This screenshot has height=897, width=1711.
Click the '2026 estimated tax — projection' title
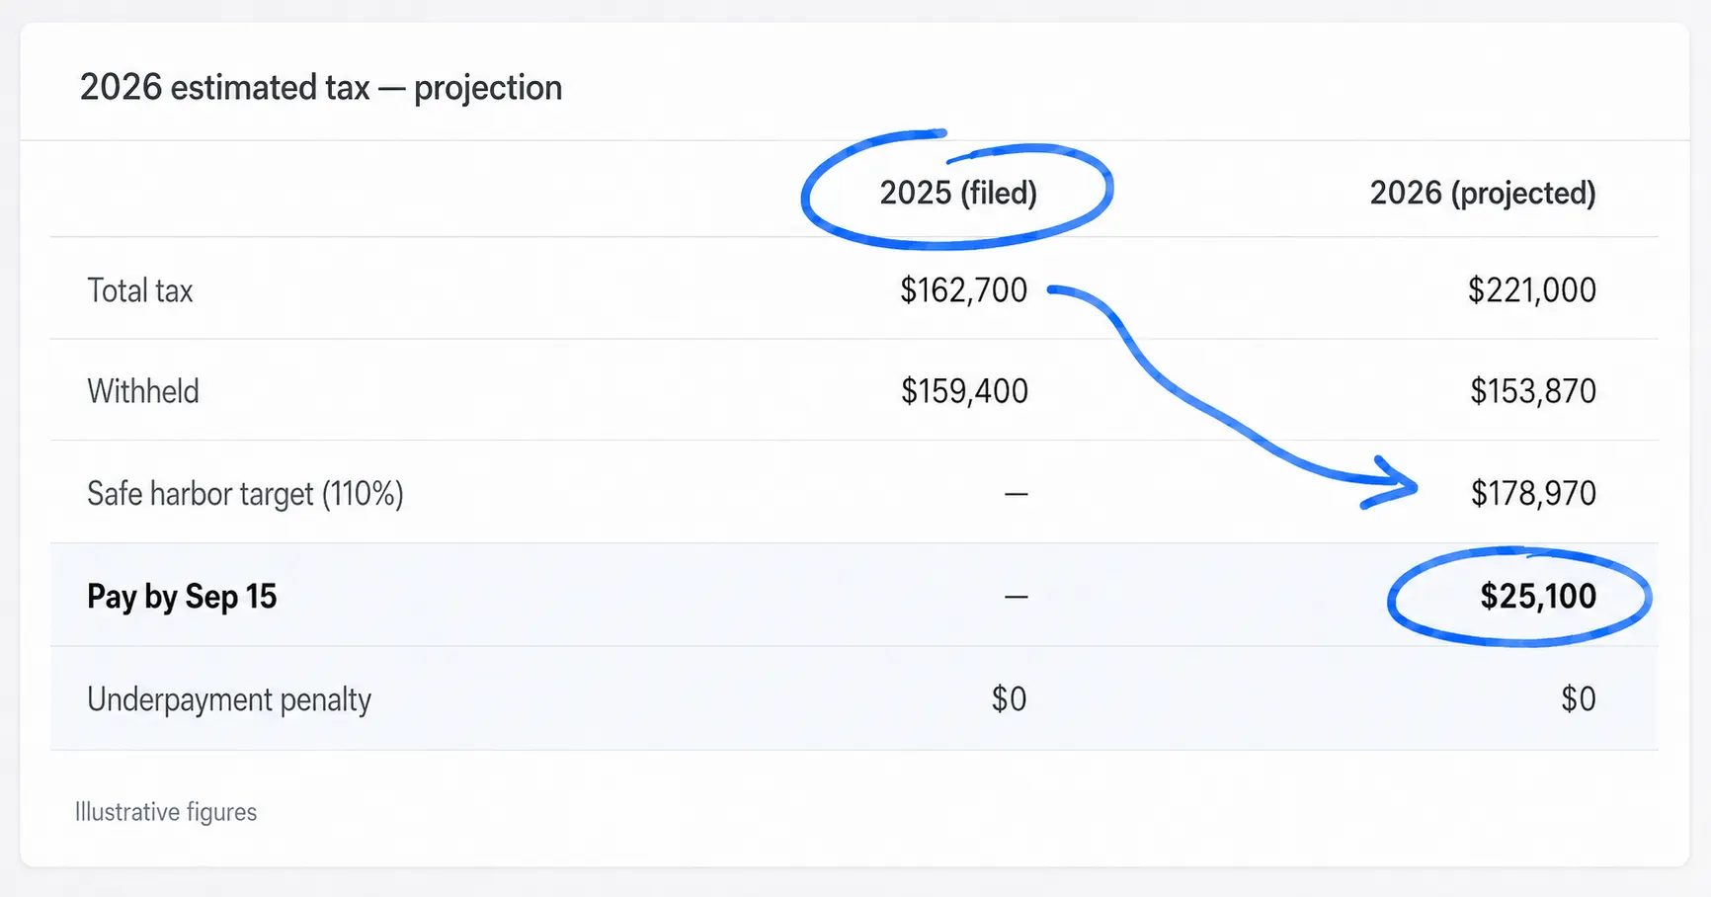point(321,88)
